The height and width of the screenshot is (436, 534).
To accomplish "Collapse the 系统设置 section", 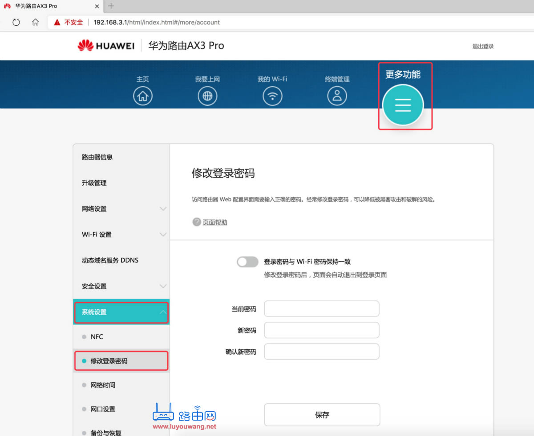I will pyautogui.click(x=121, y=312).
